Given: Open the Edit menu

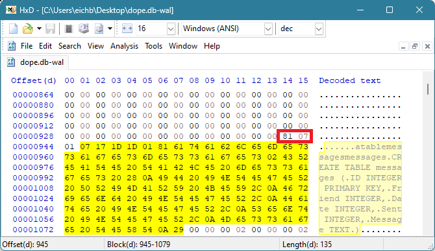Looking at the screenshot, I should (x=45, y=46).
